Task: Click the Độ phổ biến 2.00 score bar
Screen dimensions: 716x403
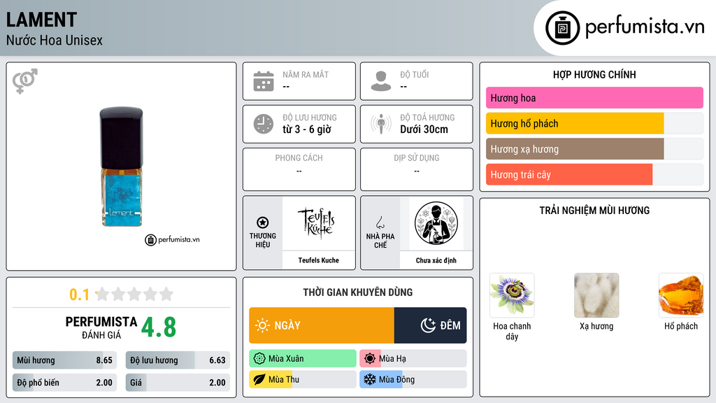Action: pyautogui.click(x=65, y=383)
